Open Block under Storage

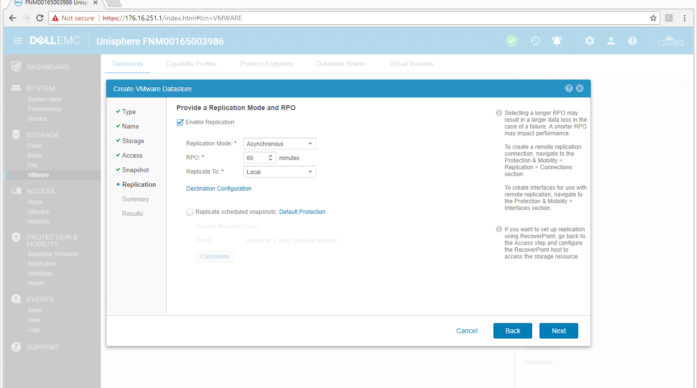(x=35, y=156)
